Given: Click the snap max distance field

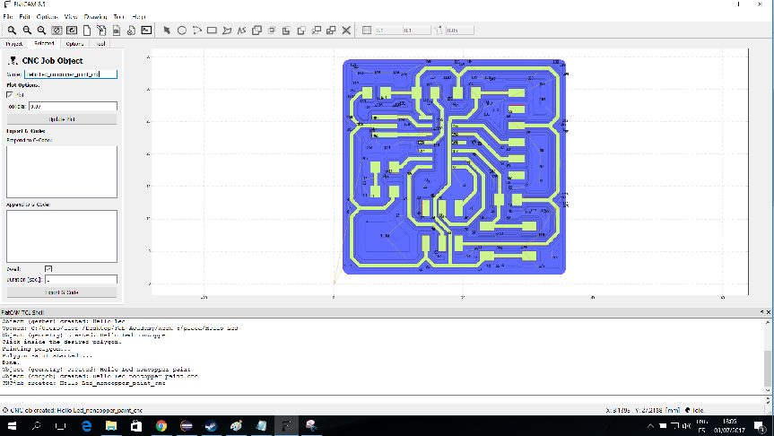Looking at the screenshot, I should click(x=459, y=31).
